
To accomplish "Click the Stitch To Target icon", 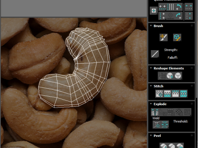I will tap(159, 94).
